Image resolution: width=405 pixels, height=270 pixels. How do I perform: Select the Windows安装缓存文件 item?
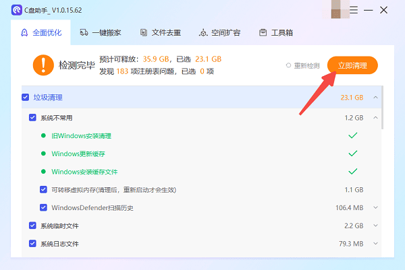click(x=84, y=172)
